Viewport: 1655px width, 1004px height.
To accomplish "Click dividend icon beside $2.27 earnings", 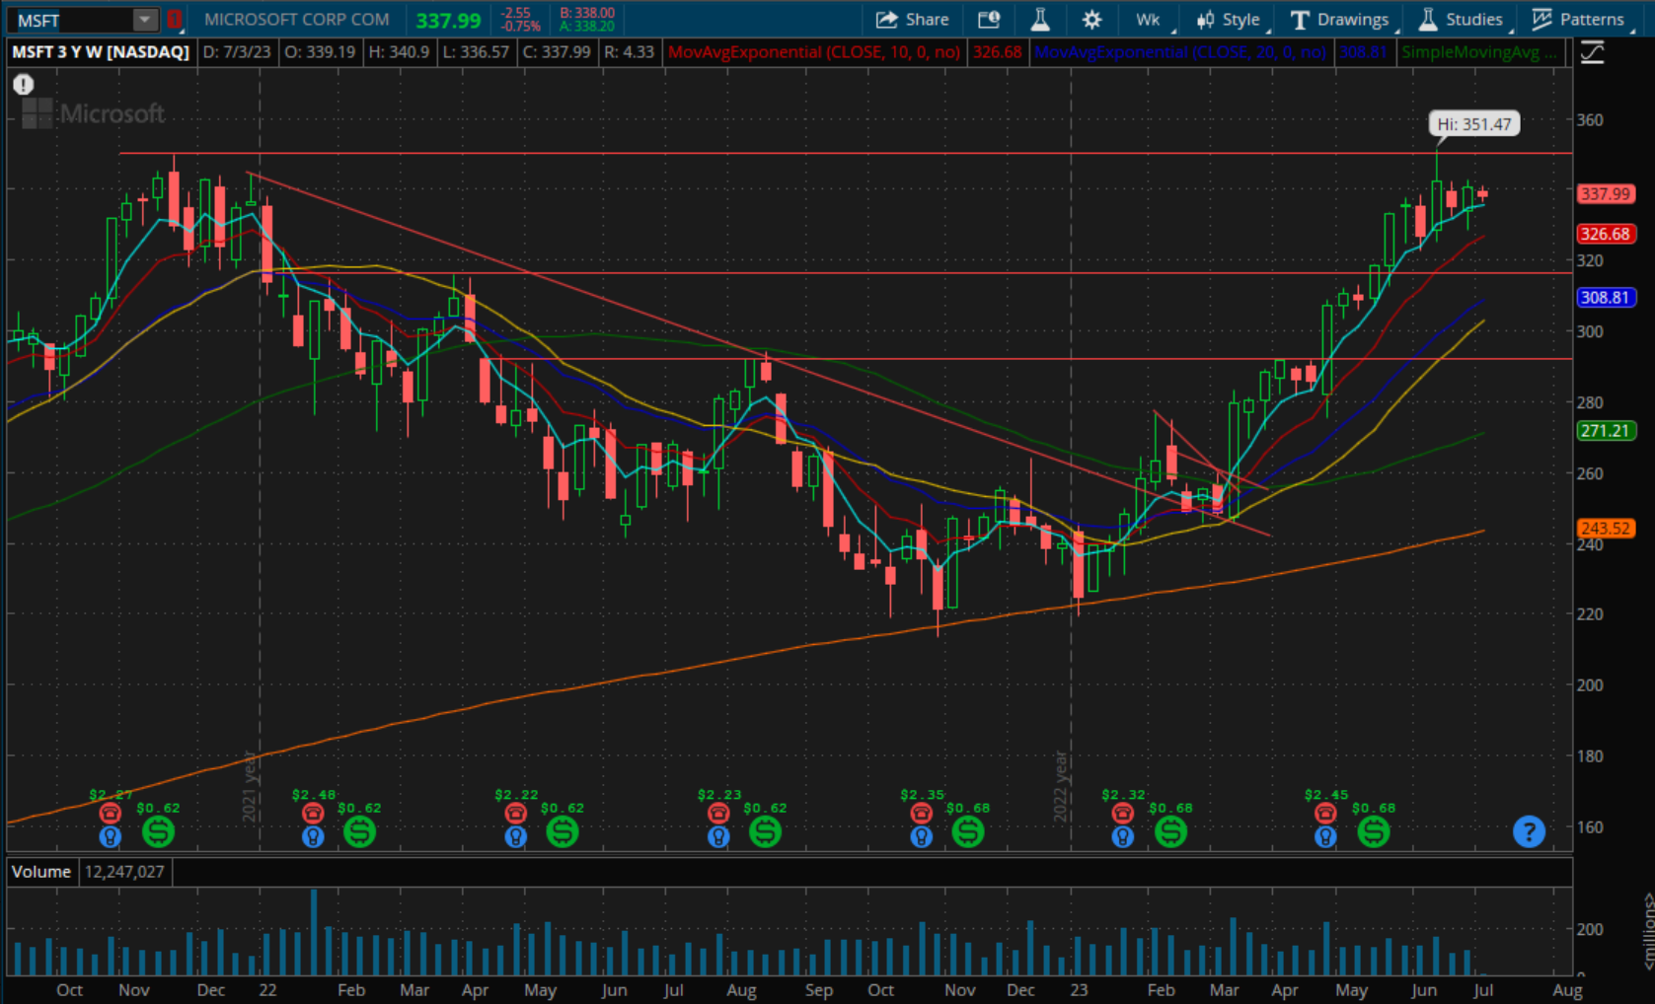I will click(158, 832).
